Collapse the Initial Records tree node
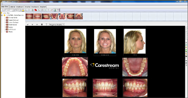 [2, 15]
